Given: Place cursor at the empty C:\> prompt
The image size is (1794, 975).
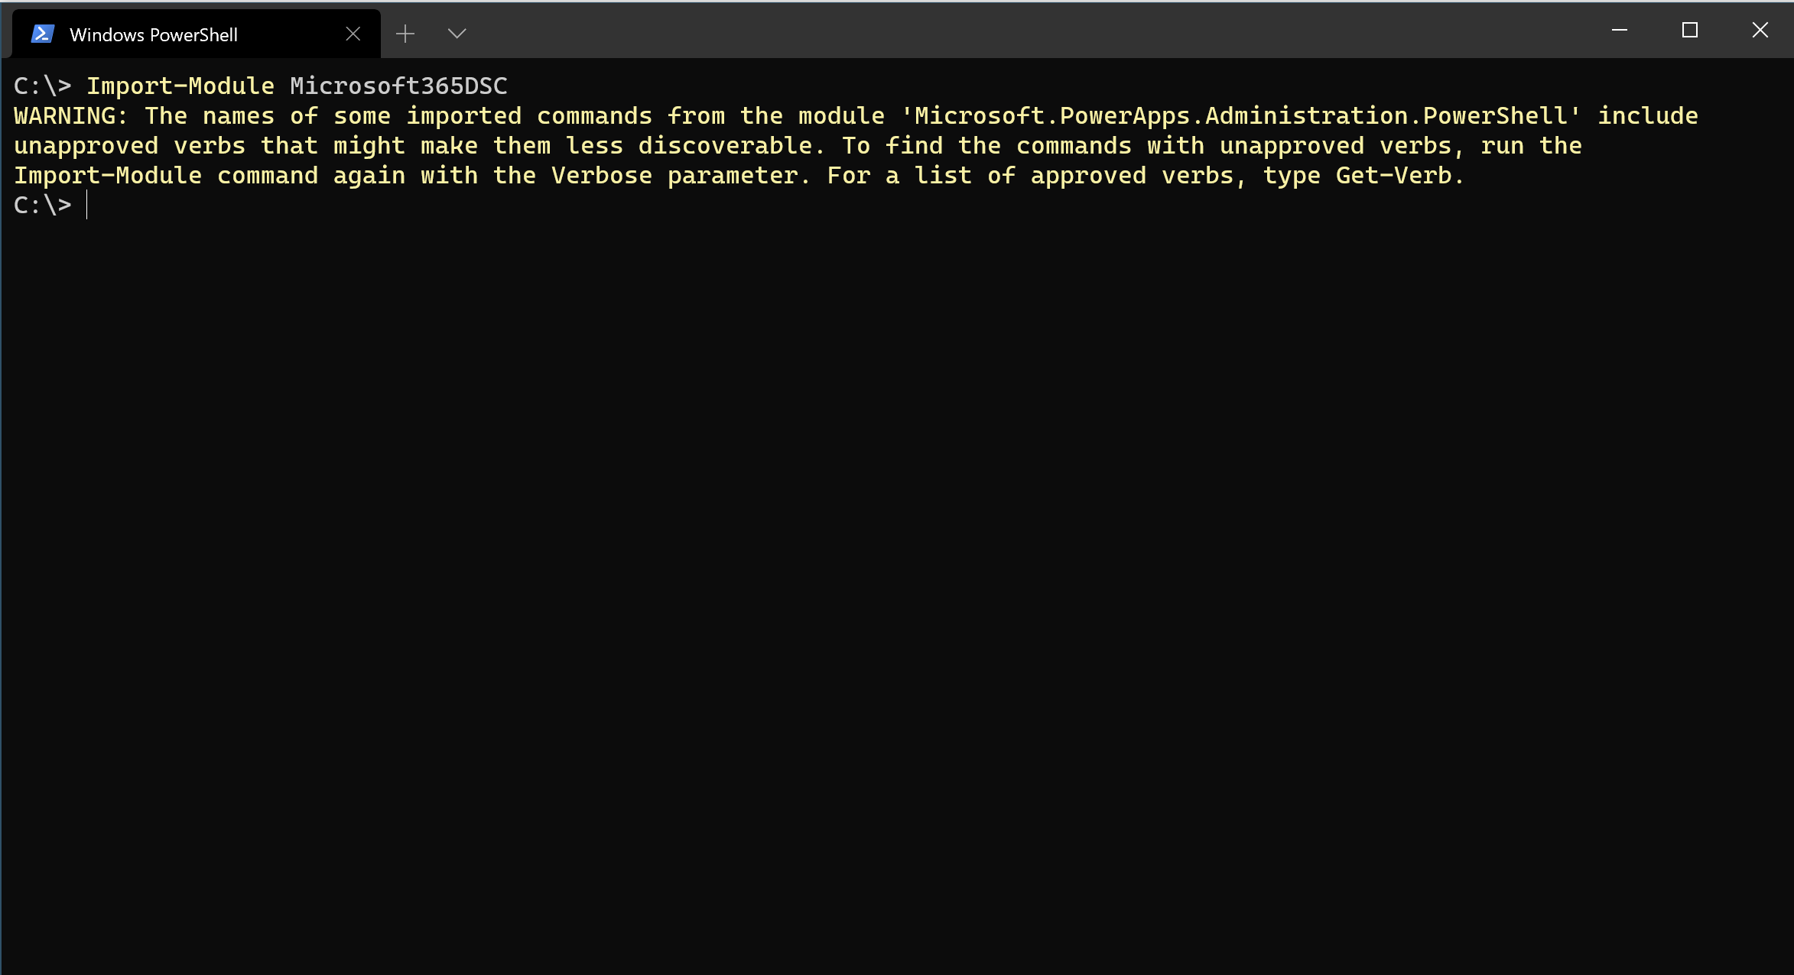Looking at the screenshot, I should click(x=87, y=205).
